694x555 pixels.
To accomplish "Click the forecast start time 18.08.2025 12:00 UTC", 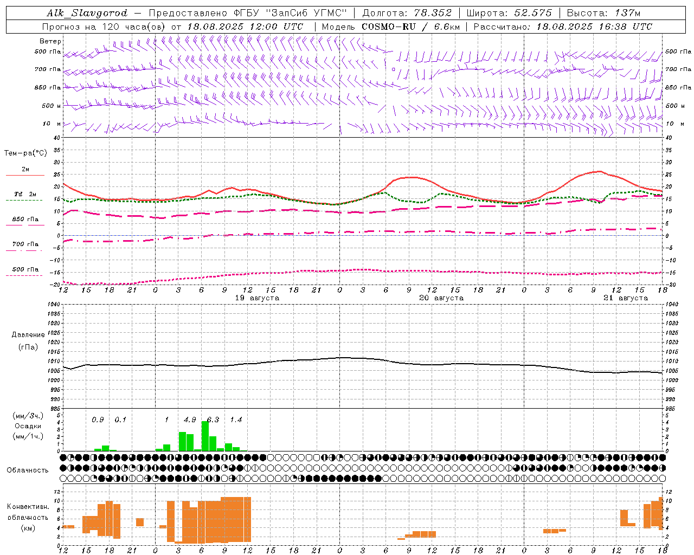I will (x=245, y=27).
